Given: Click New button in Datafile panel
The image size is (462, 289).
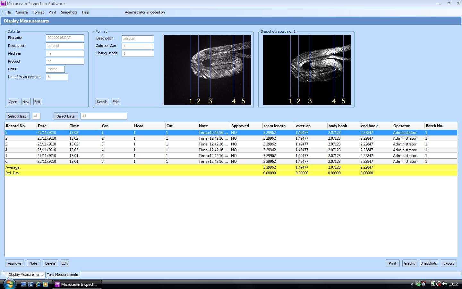Looking at the screenshot, I should 26,102.
